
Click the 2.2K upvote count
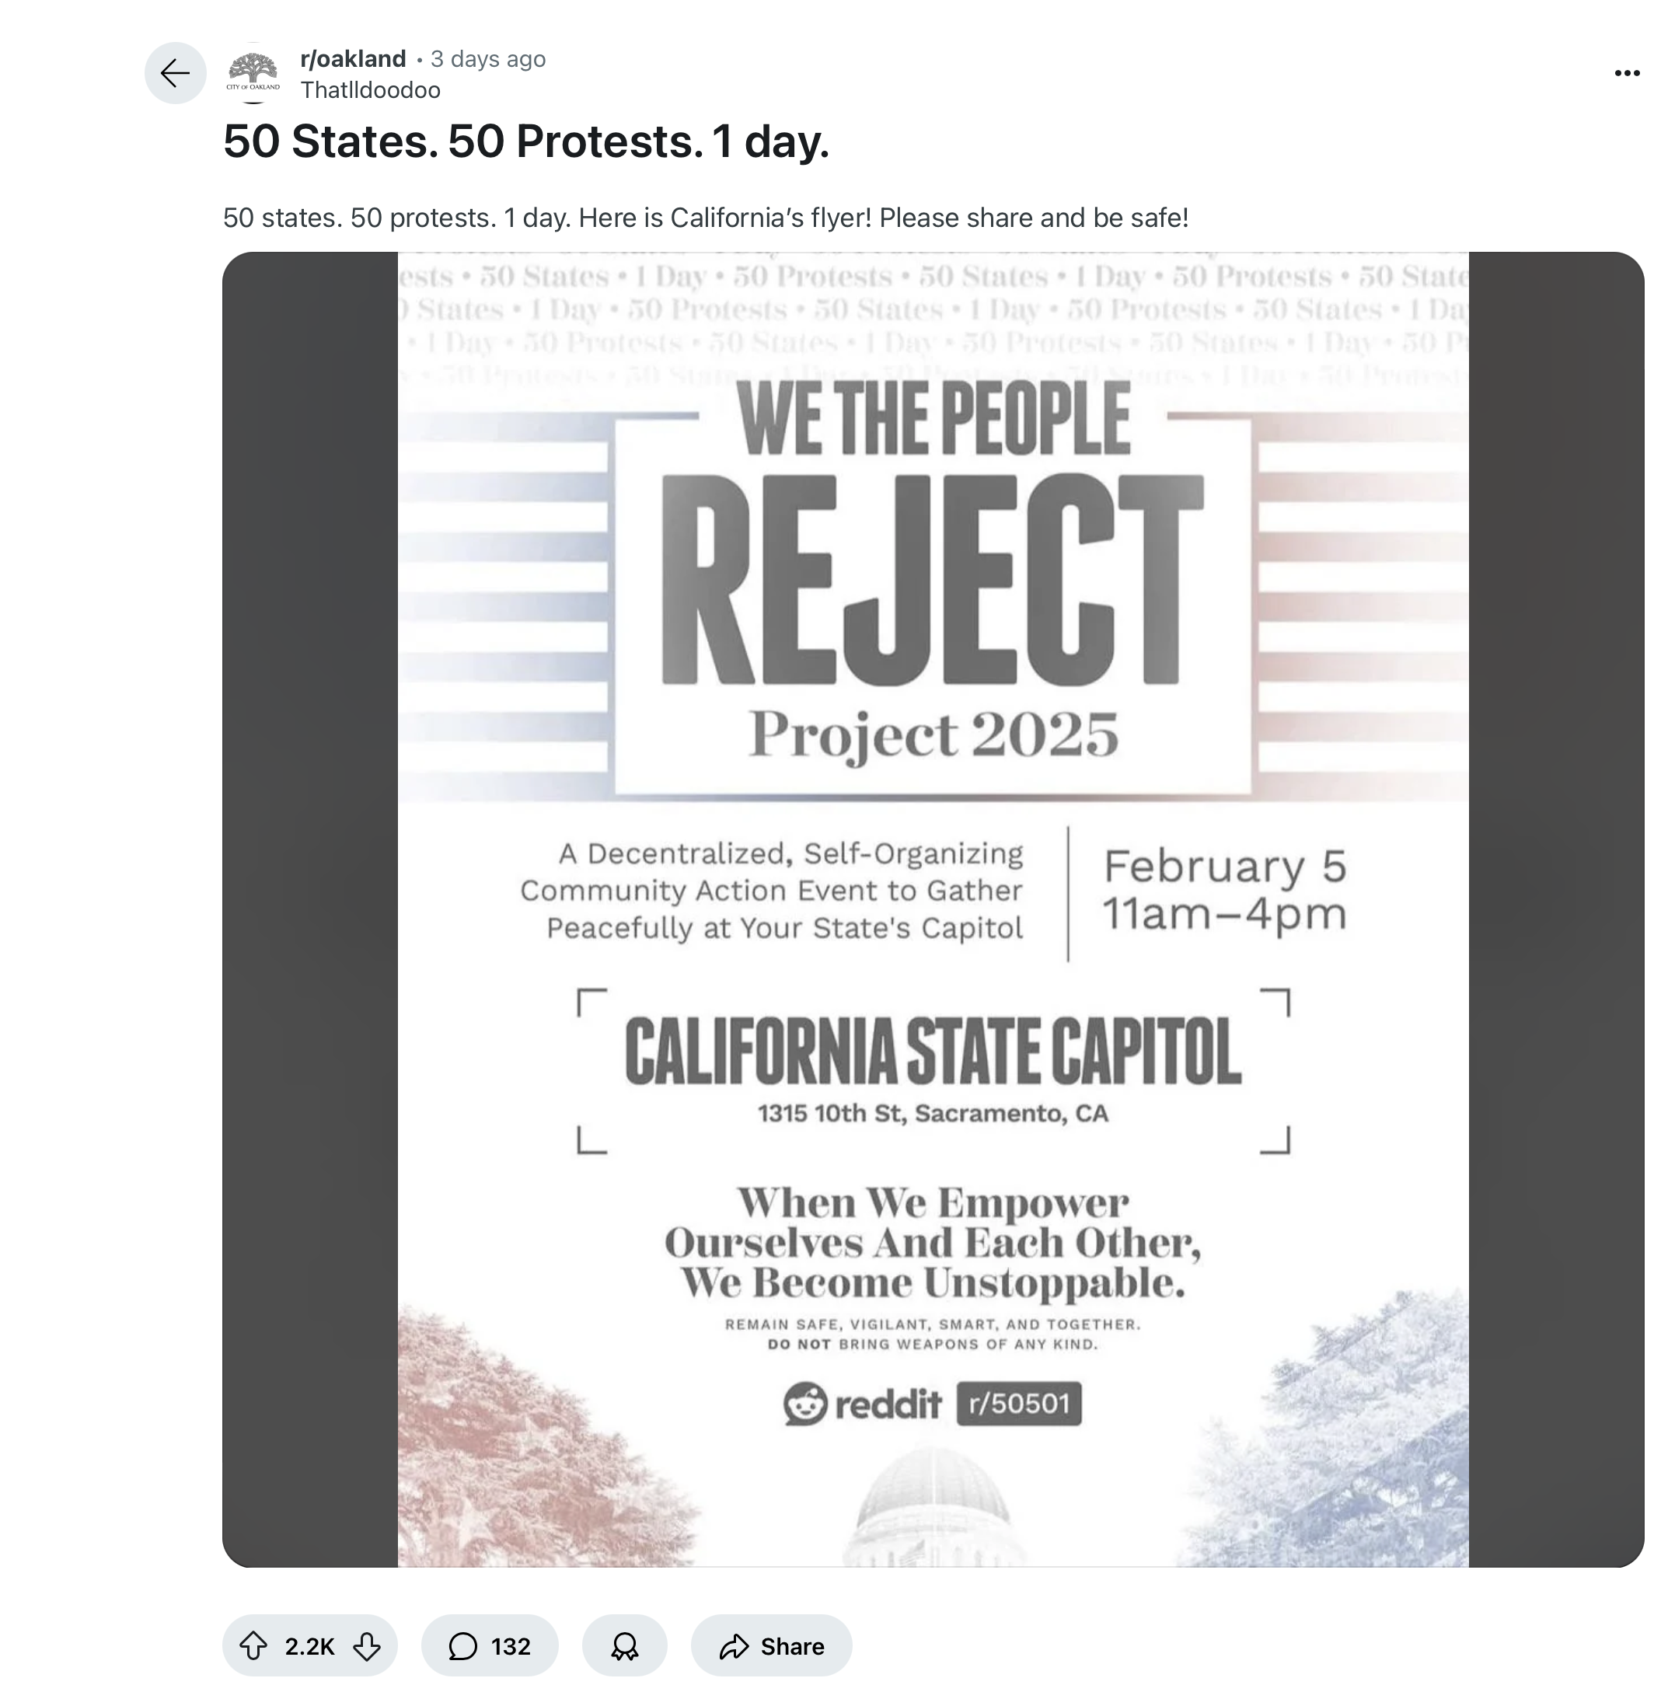(x=310, y=1645)
